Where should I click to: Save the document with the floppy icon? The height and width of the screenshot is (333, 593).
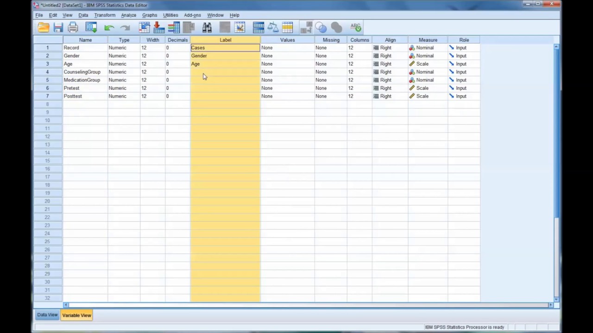[x=58, y=28]
